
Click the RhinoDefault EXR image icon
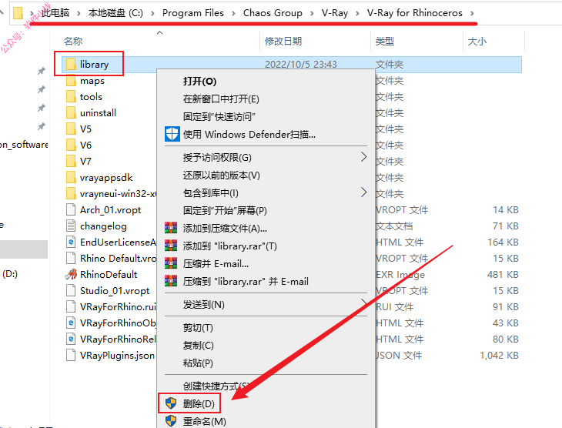71,274
